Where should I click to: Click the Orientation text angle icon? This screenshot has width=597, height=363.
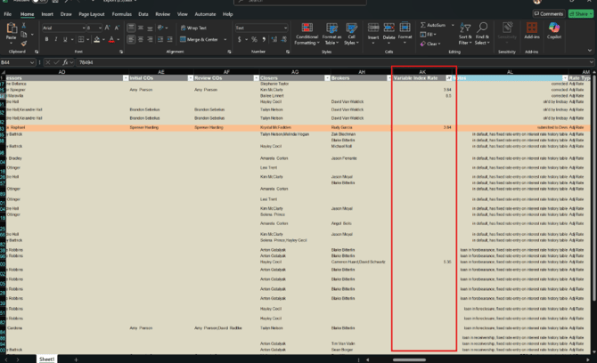coord(160,28)
